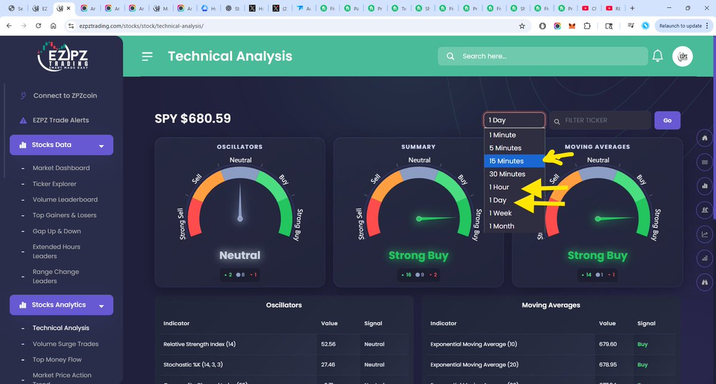
Task: Click Exponential Moving Average (10) row
Action: (551, 344)
